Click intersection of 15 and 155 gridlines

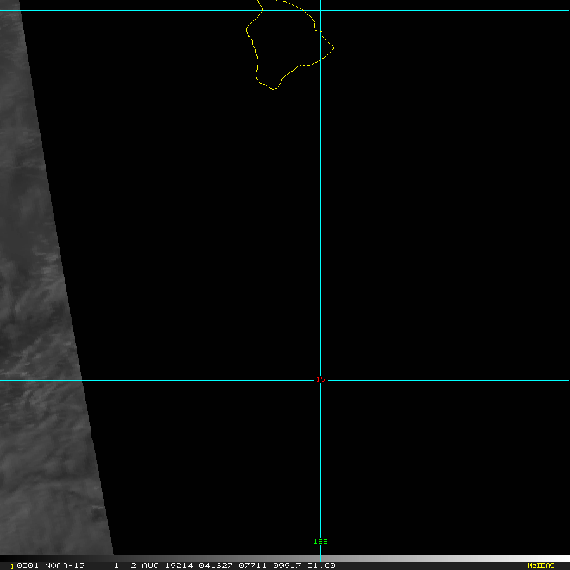click(320, 381)
